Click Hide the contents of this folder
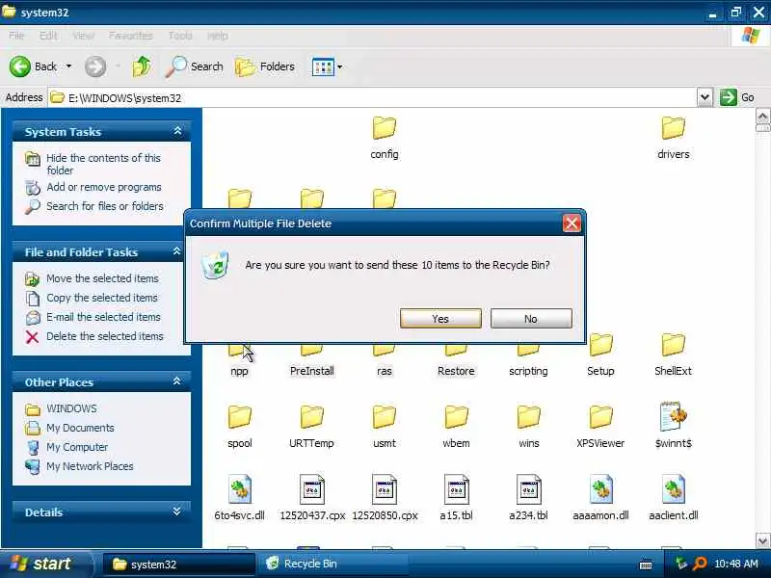 pos(103,164)
